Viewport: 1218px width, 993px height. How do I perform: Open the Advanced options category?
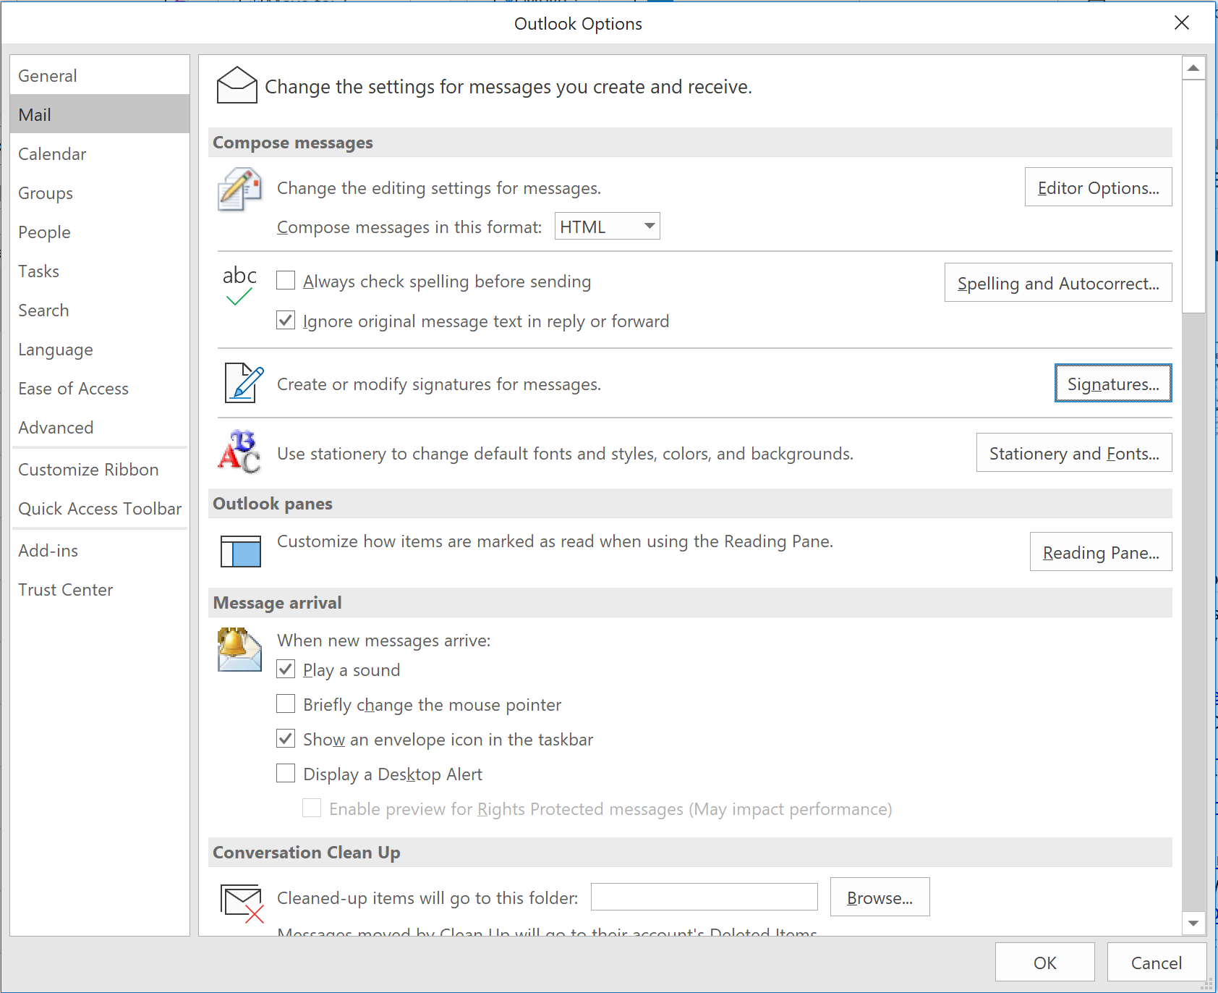pyautogui.click(x=100, y=427)
